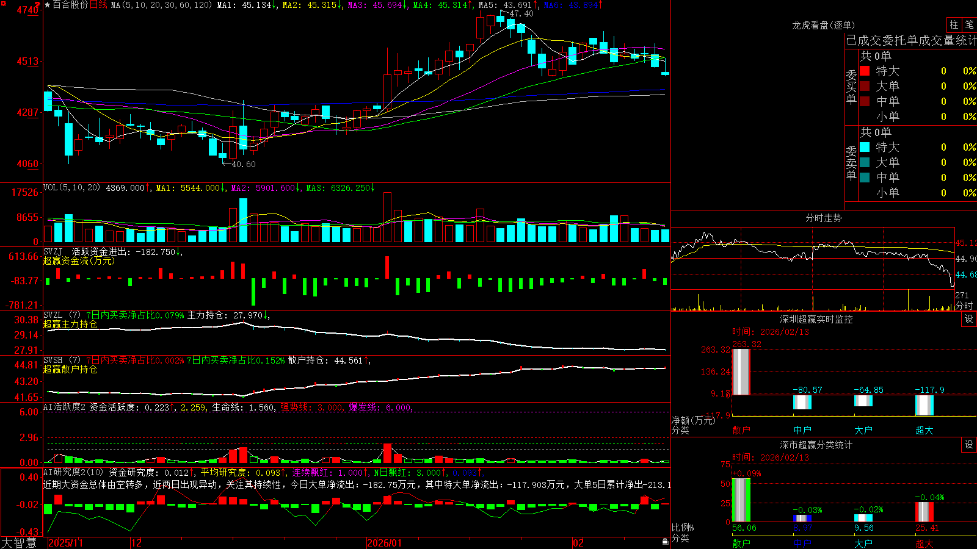
Task: Open 设 settings for 深圳超赢实时监控 panel
Action: tap(969, 319)
